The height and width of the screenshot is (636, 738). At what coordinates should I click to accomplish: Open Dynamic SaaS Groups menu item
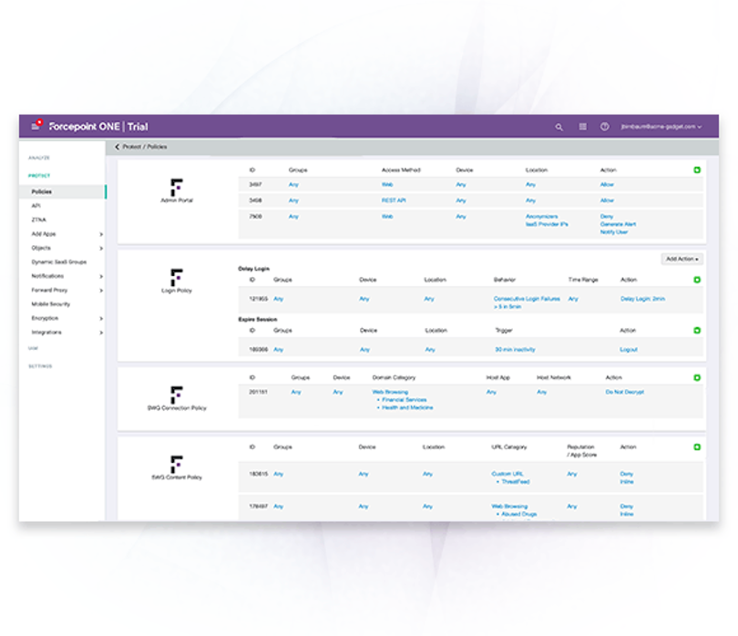(x=59, y=262)
